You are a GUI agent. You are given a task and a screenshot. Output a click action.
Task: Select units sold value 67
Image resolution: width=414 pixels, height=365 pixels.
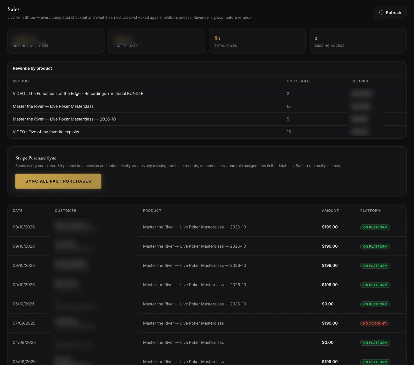(289, 106)
